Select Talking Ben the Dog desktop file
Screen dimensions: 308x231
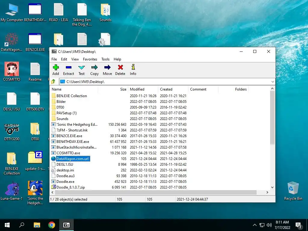[x=82, y=15]
